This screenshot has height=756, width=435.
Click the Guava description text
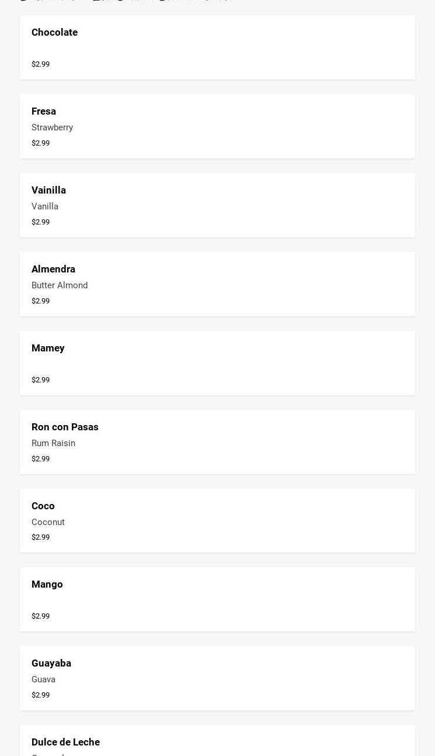pyautogui.click(x=43, y=679)
